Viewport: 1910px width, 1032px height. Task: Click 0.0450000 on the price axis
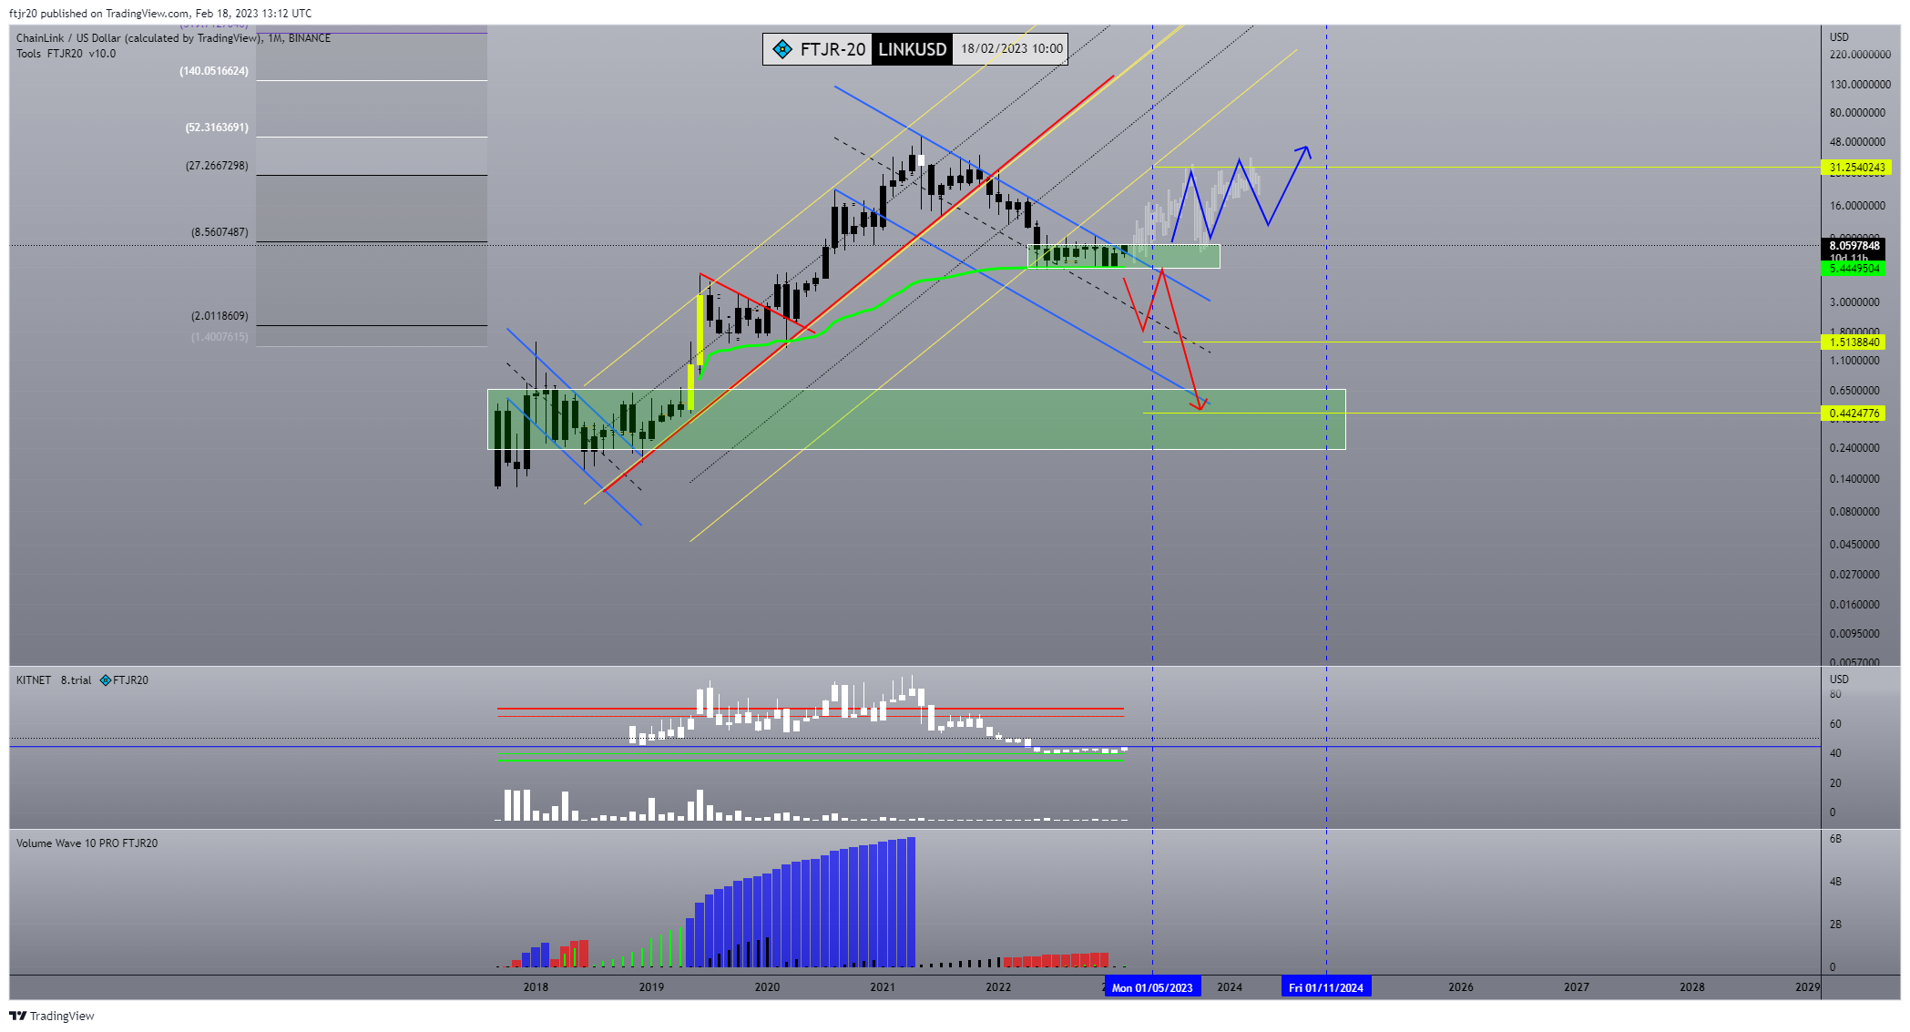pyautogui.click(x=1854, y=545)
